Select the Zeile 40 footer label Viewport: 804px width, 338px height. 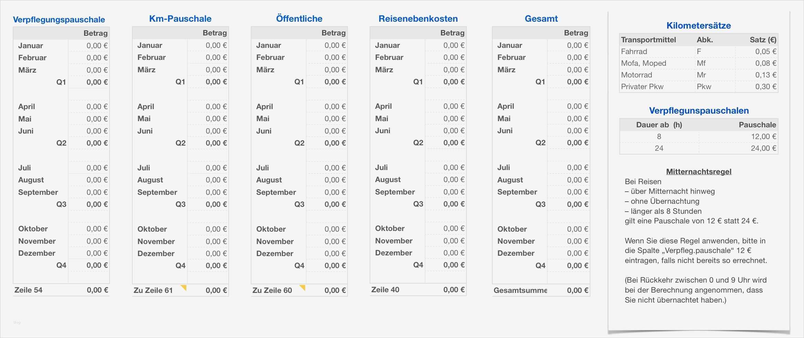(x=385, y=290)
